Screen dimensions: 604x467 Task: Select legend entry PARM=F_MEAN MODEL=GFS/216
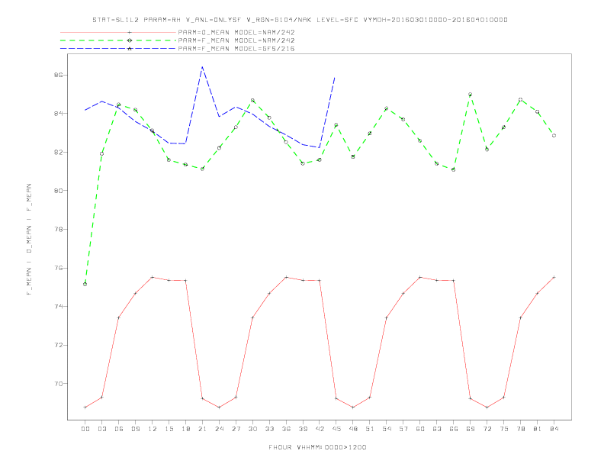tap(236, 49)
